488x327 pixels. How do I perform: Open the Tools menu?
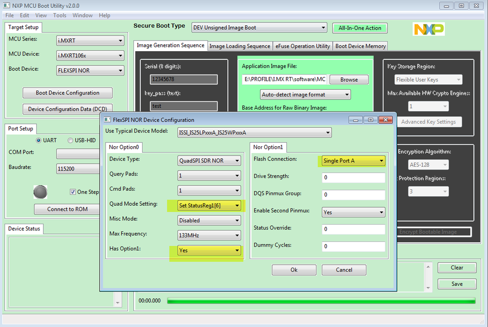[x=60, y=15]
